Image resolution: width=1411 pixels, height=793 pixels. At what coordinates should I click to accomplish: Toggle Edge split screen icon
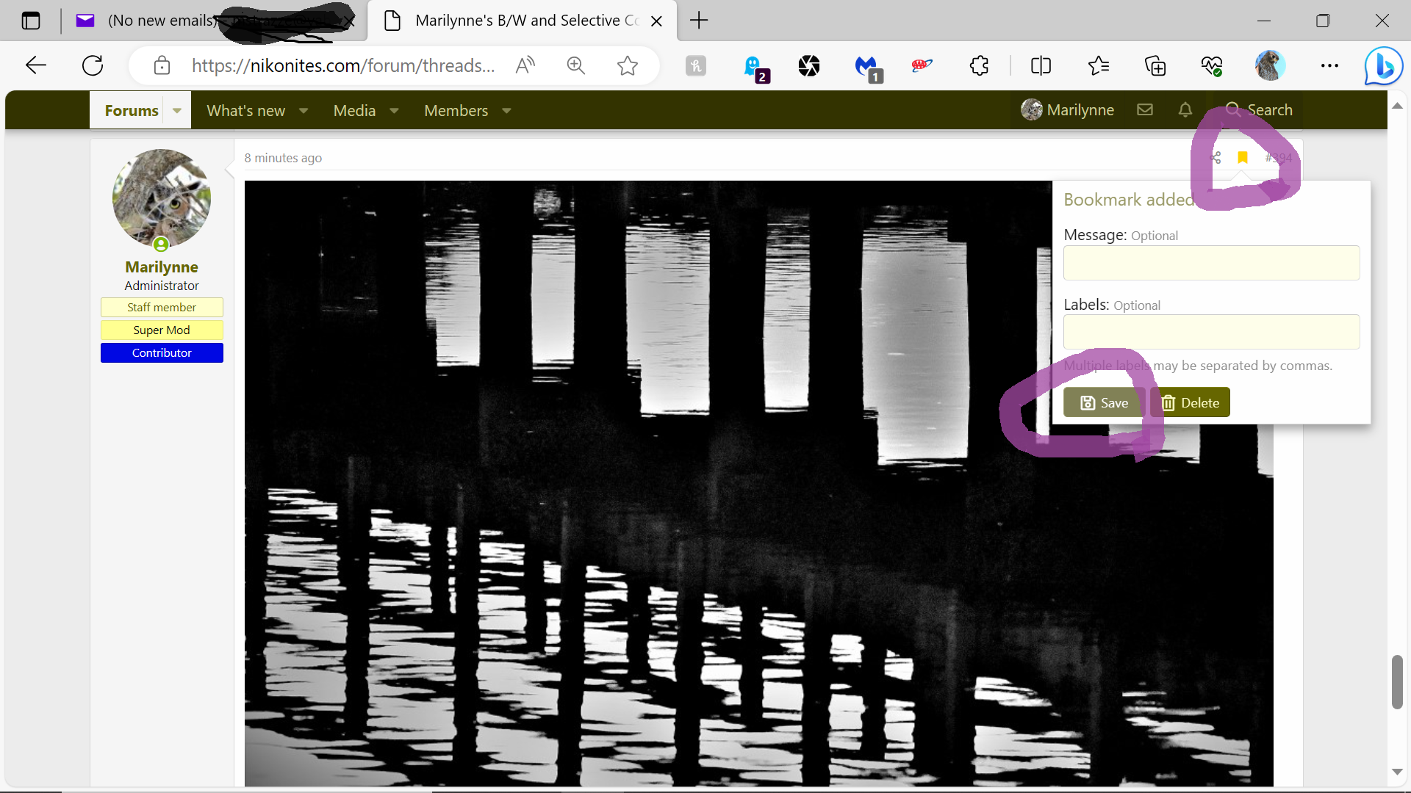click(x=1041, y=66)
